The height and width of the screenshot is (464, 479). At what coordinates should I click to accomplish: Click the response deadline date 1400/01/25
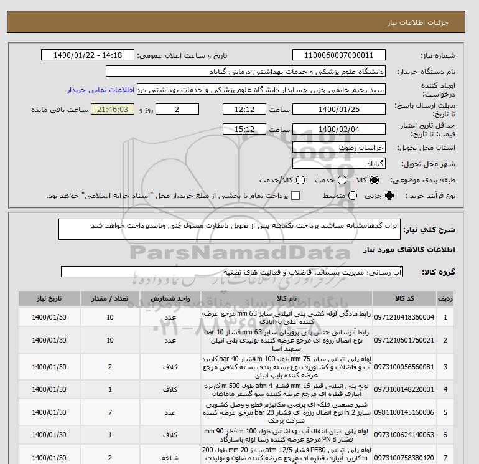[339, 109]
